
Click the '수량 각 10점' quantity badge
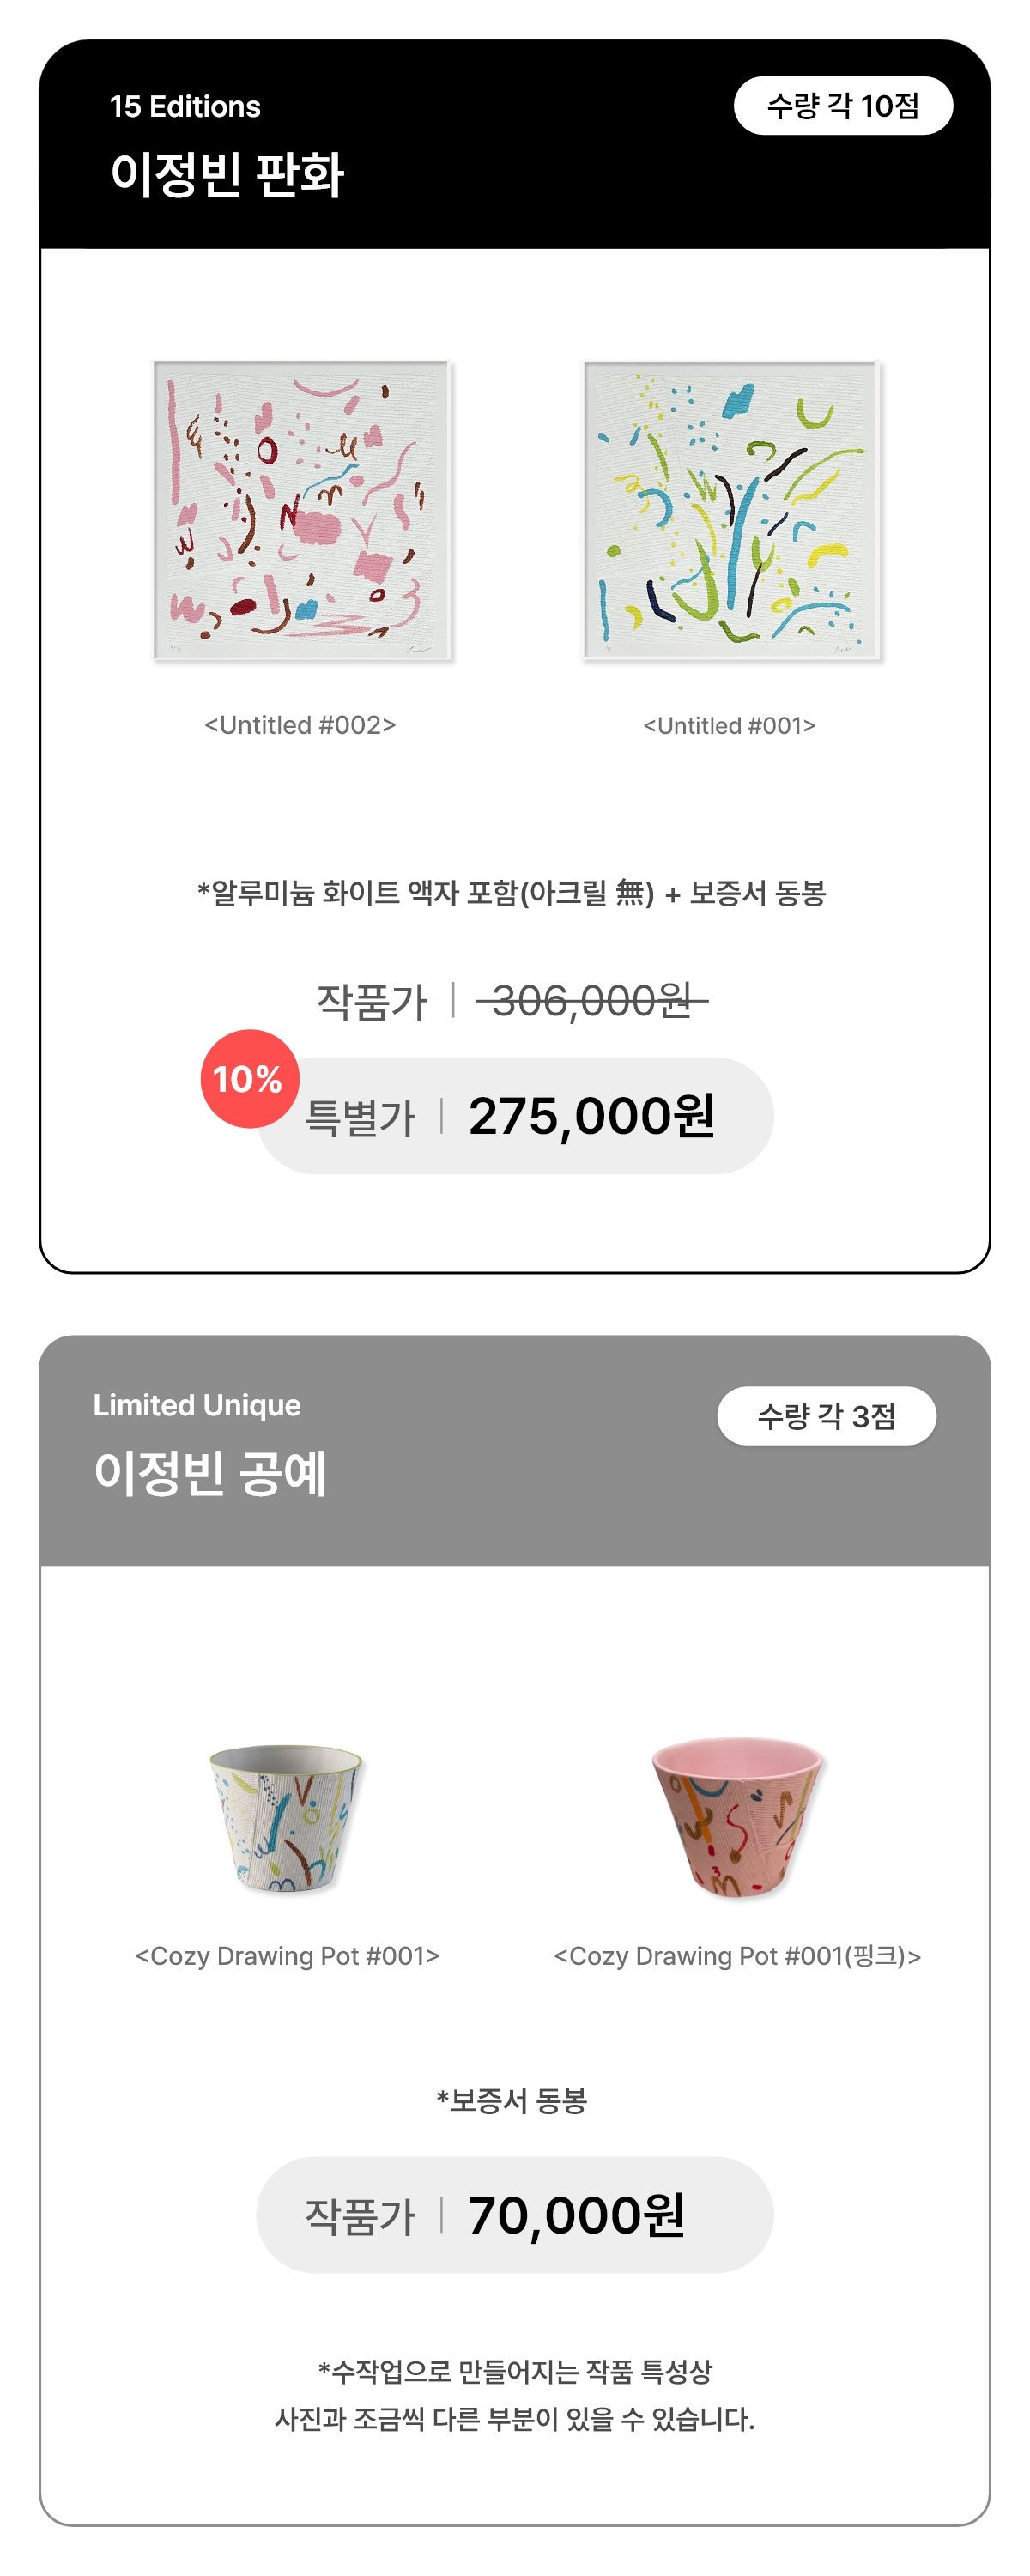pos(842,106)
